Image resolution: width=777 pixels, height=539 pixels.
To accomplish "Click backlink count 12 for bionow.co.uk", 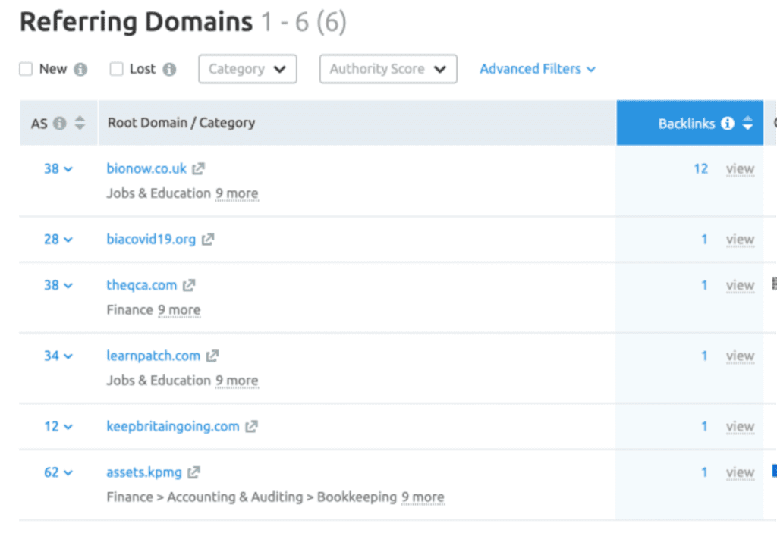I will click(x=700, y=169).
